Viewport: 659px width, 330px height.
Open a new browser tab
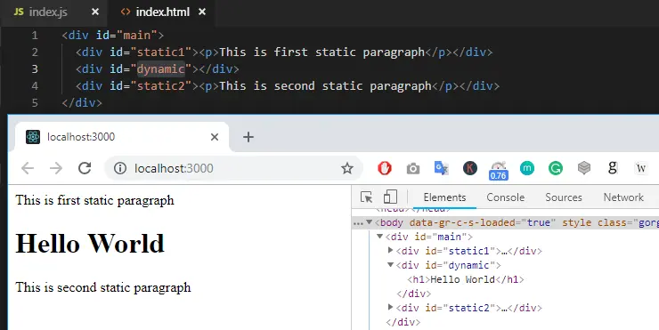coord(248,137)
